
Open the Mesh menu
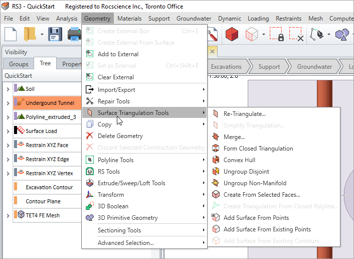[x=315, y=18]
